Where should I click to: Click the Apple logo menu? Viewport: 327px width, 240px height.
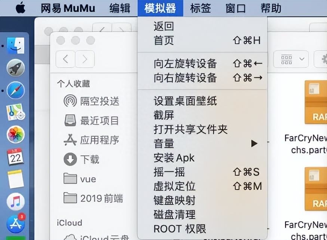(20, 8)
